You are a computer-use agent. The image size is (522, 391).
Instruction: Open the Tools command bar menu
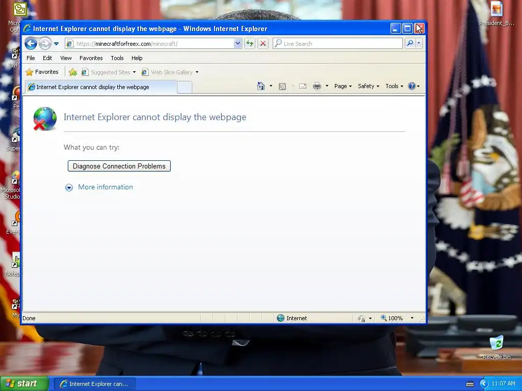(395, 86)
